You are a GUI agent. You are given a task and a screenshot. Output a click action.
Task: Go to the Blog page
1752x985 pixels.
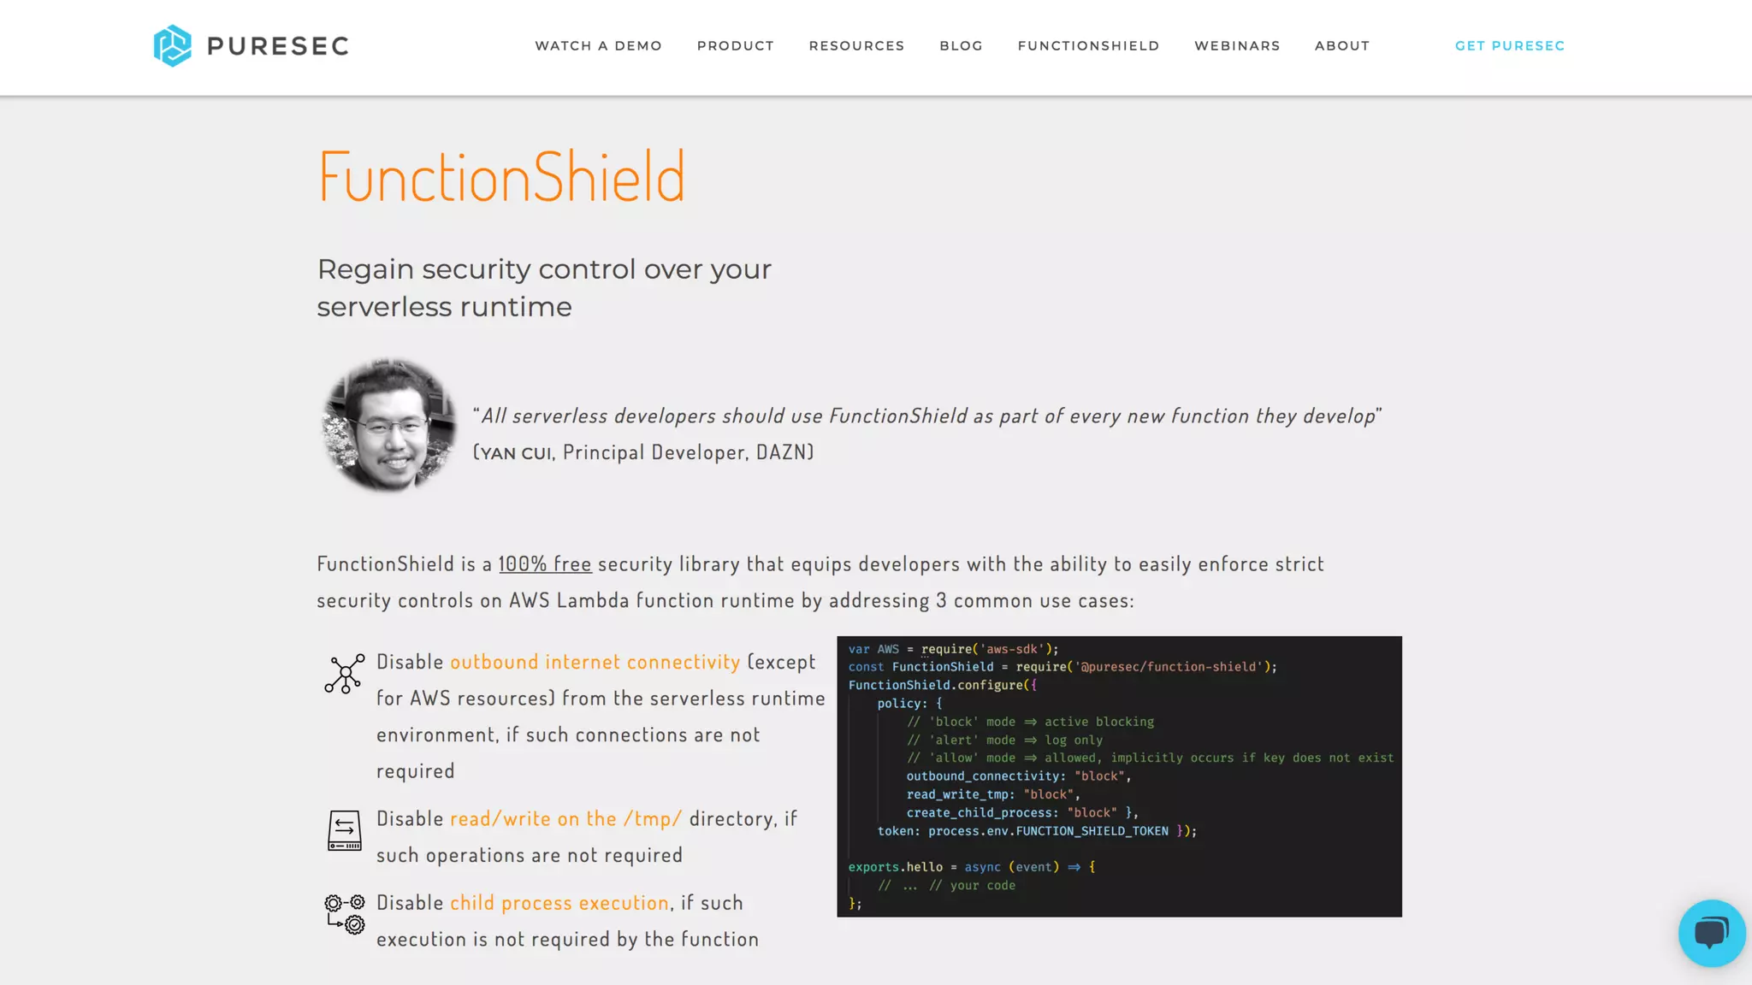tap(961, 46)
